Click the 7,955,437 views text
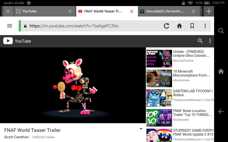 pos(43,137)
